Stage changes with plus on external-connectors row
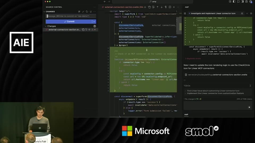 [x=89, y=30]
